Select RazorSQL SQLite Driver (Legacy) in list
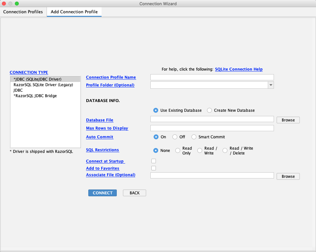 [x=43, y=85]
